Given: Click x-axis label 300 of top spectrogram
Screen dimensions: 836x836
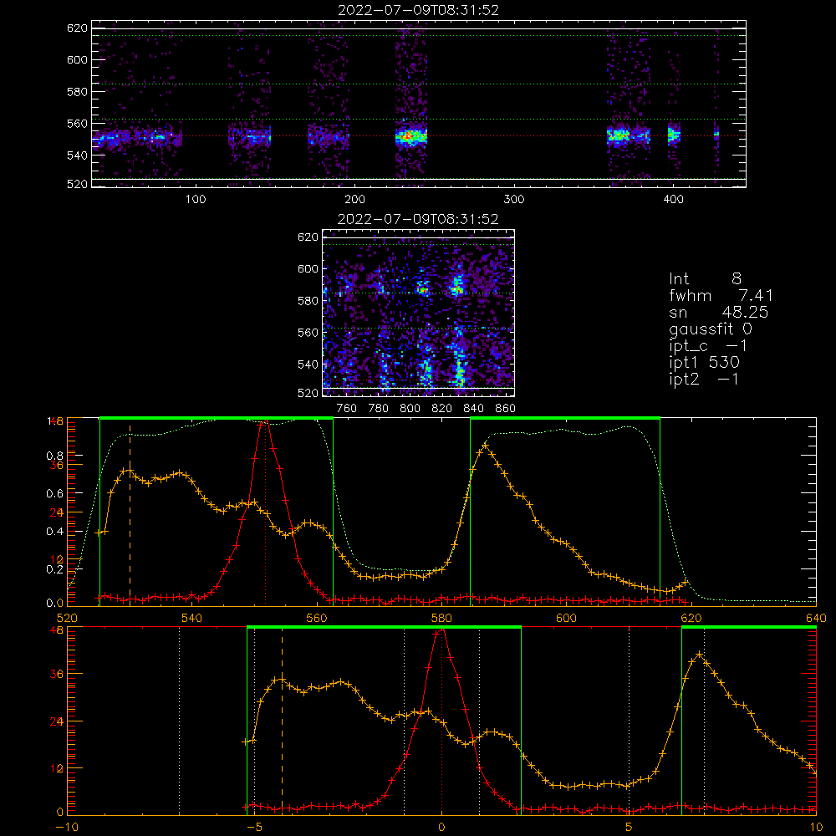Looking at the screenshot, I should pyautogui.click(x=514, y=200).
